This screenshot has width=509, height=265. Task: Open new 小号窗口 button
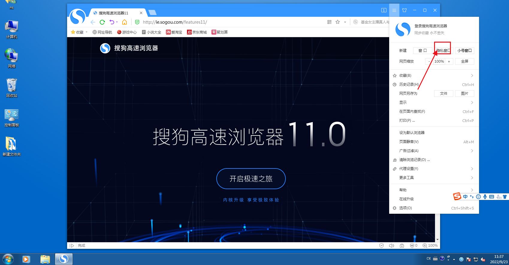[464, 50]
